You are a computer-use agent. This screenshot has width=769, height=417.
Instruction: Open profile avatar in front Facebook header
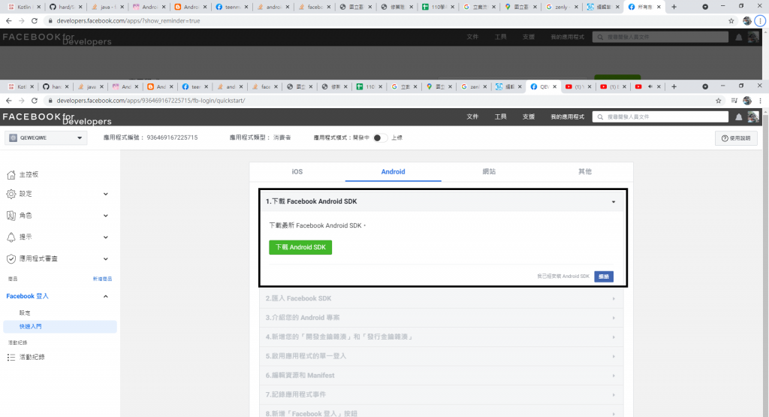tap(753, 116)
